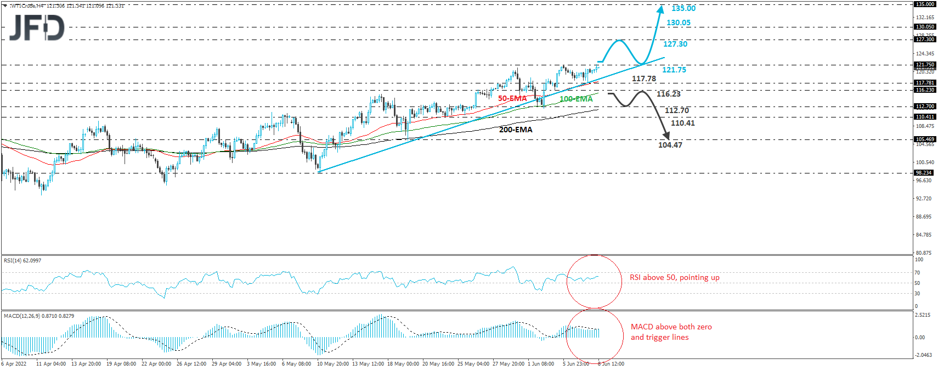
Task: Select the 'MACD above both zero' annotation text
Action: point(671,327)
